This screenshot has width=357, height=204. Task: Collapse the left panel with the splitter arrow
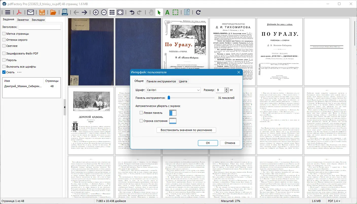[x=64, y=107]
